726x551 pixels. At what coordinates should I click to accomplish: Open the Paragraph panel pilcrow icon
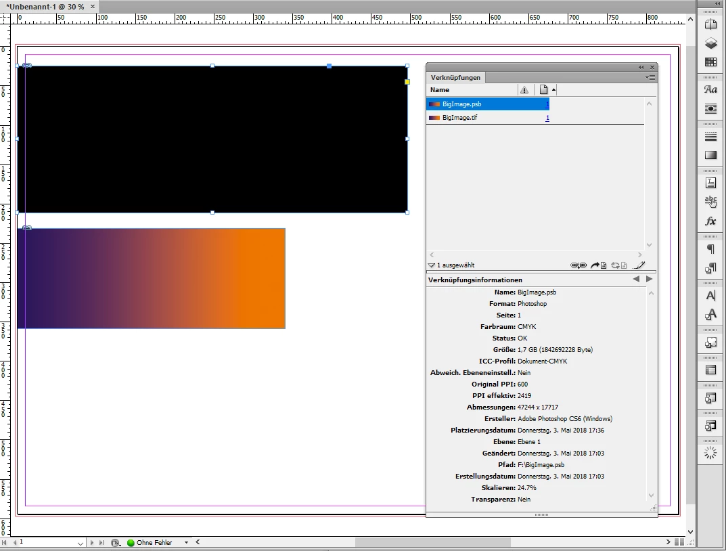(x=710, y=249)
